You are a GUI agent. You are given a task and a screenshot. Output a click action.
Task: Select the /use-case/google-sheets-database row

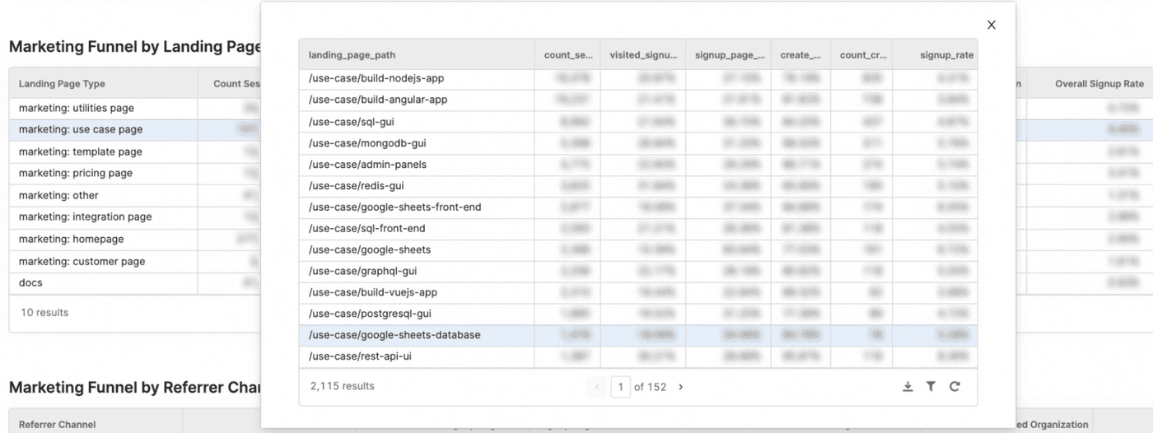point(394,335)
